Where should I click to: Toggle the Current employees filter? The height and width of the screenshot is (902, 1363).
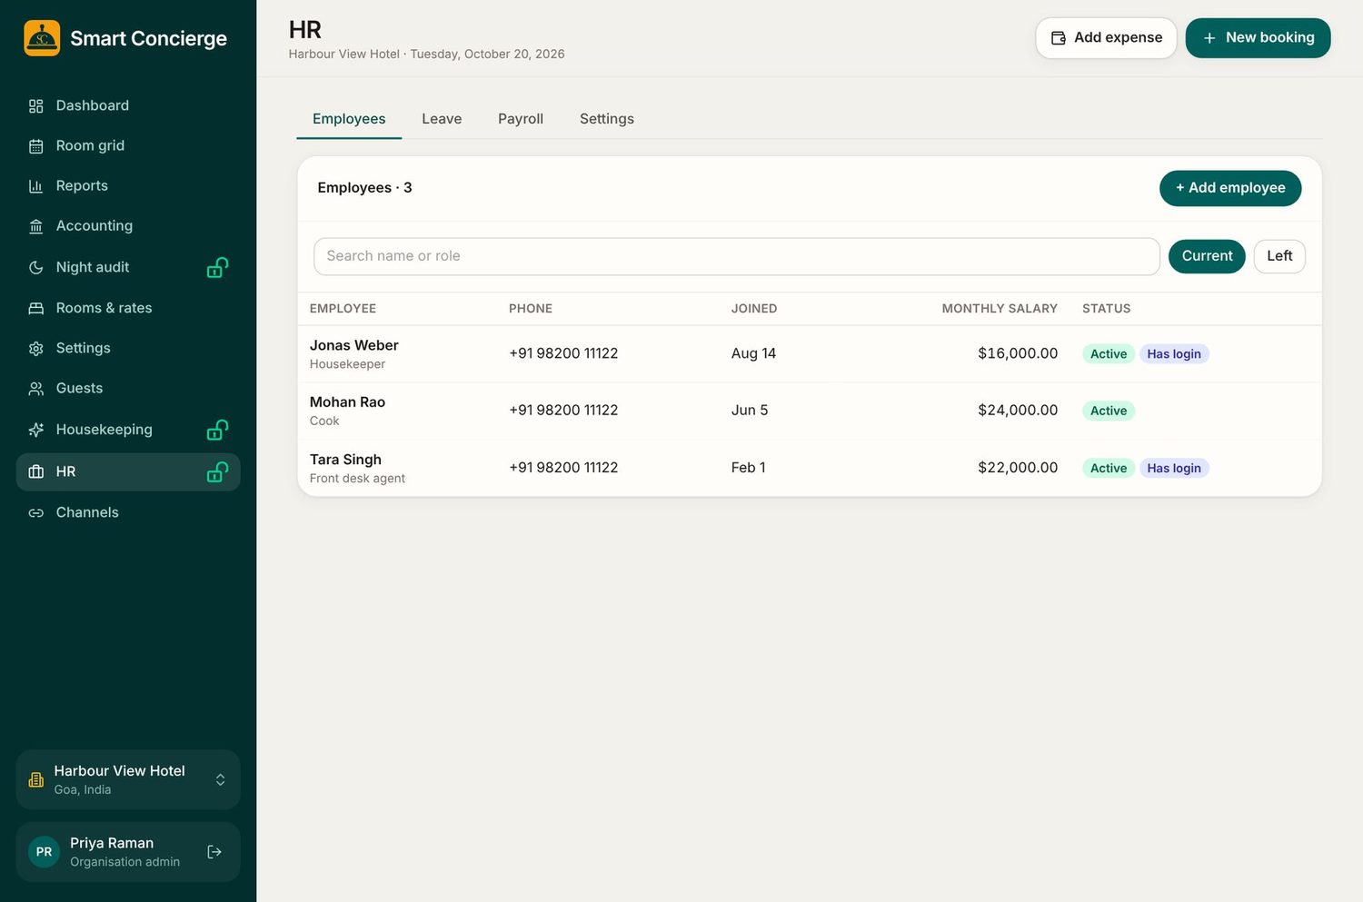[1207, 256]
